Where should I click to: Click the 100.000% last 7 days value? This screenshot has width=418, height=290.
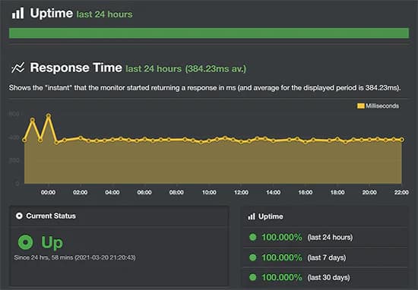pyautogui.click(x=282, y=257)
